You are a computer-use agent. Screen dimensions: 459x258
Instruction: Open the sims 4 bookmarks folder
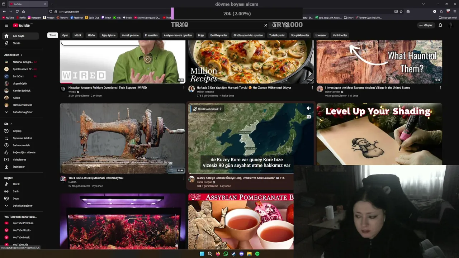[349, 18]
